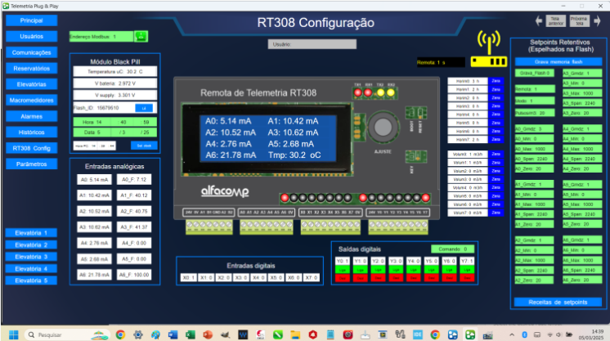
Task: Select Elevatória 3 in the side list
Action: [31, 256]
